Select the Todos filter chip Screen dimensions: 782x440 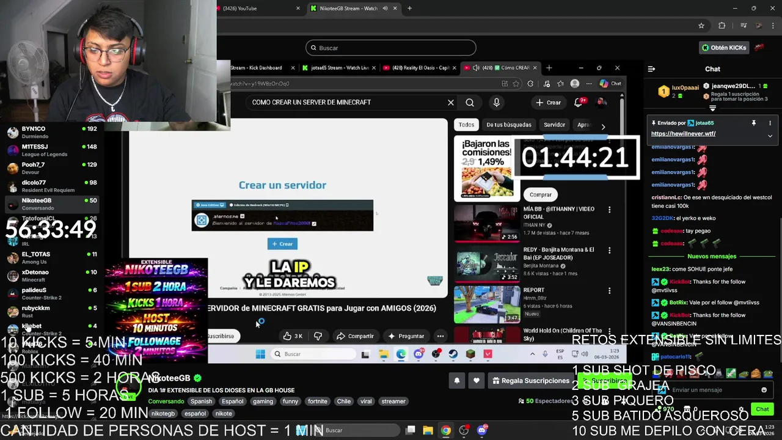coord(466,125)
